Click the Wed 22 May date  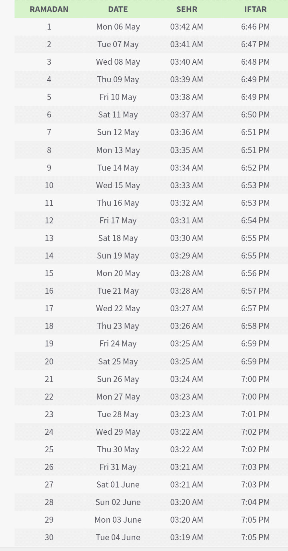118,308
